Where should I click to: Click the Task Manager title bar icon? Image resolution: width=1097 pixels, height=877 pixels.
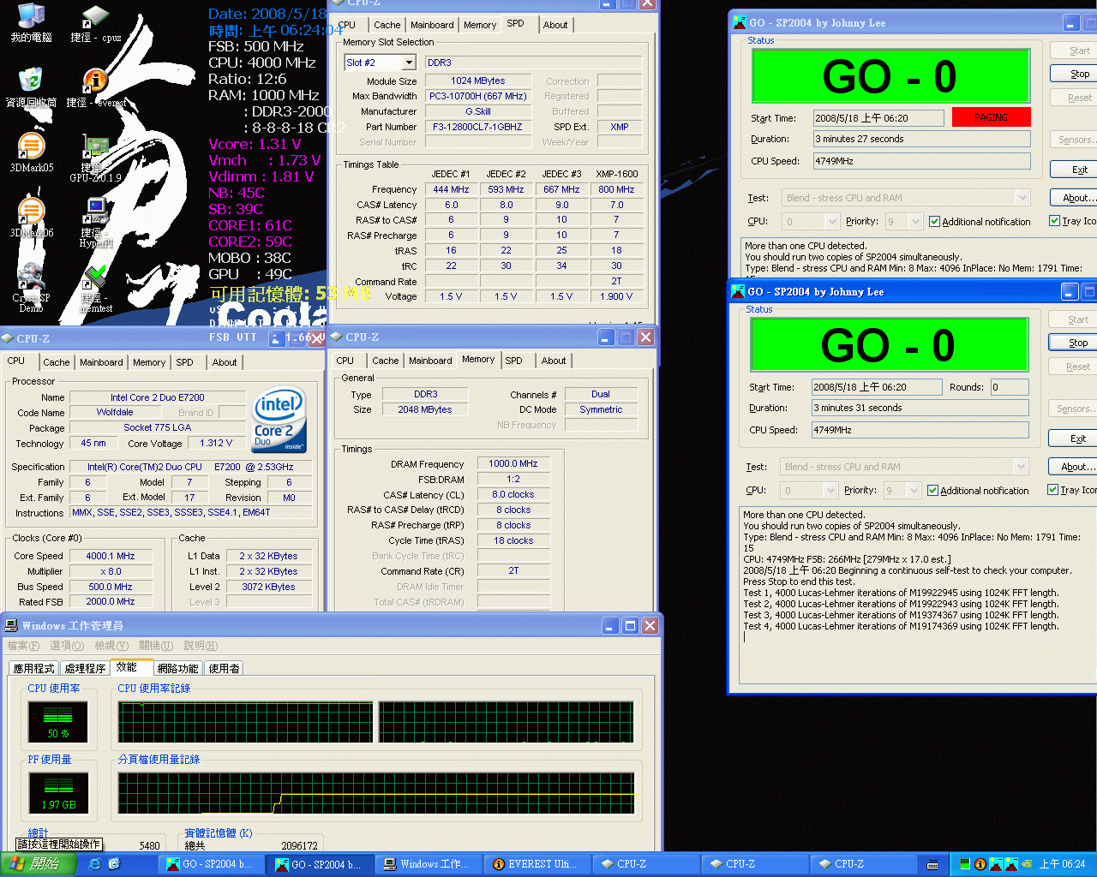click(x=12, y=626)
